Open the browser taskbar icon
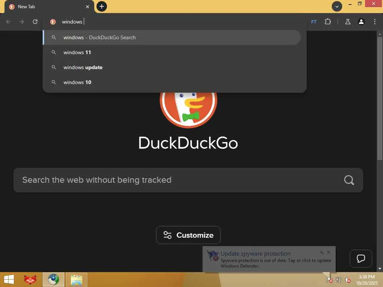 click(53, 280)
